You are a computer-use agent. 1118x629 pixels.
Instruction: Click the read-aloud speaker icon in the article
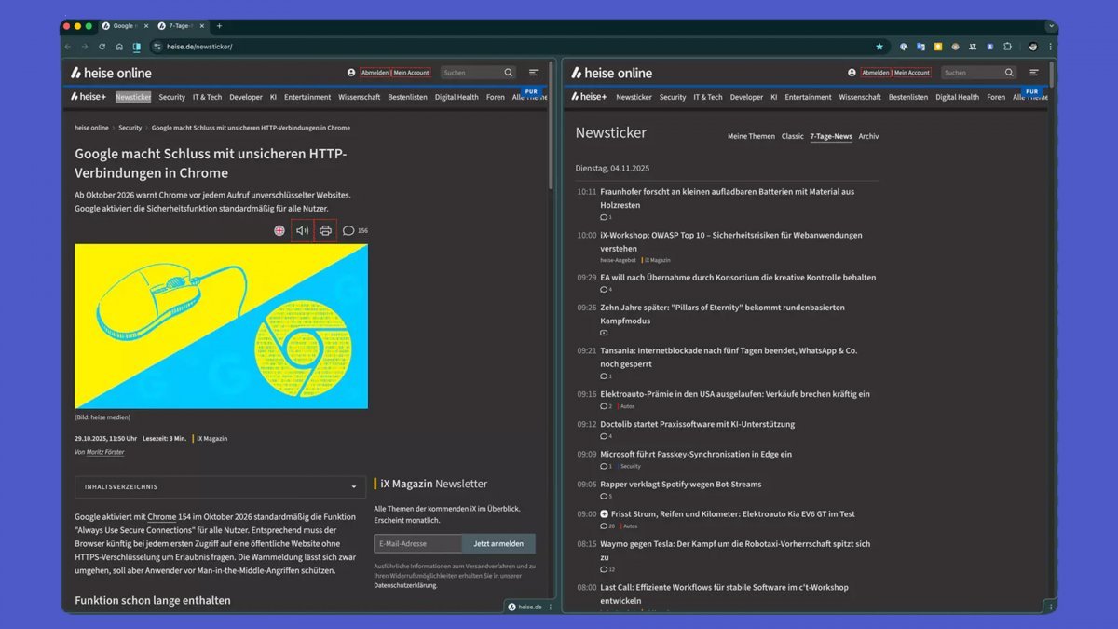click(x=302, y=230)
